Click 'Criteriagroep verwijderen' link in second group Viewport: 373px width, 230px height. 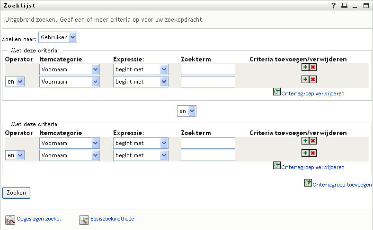click(x=312, y=167)
